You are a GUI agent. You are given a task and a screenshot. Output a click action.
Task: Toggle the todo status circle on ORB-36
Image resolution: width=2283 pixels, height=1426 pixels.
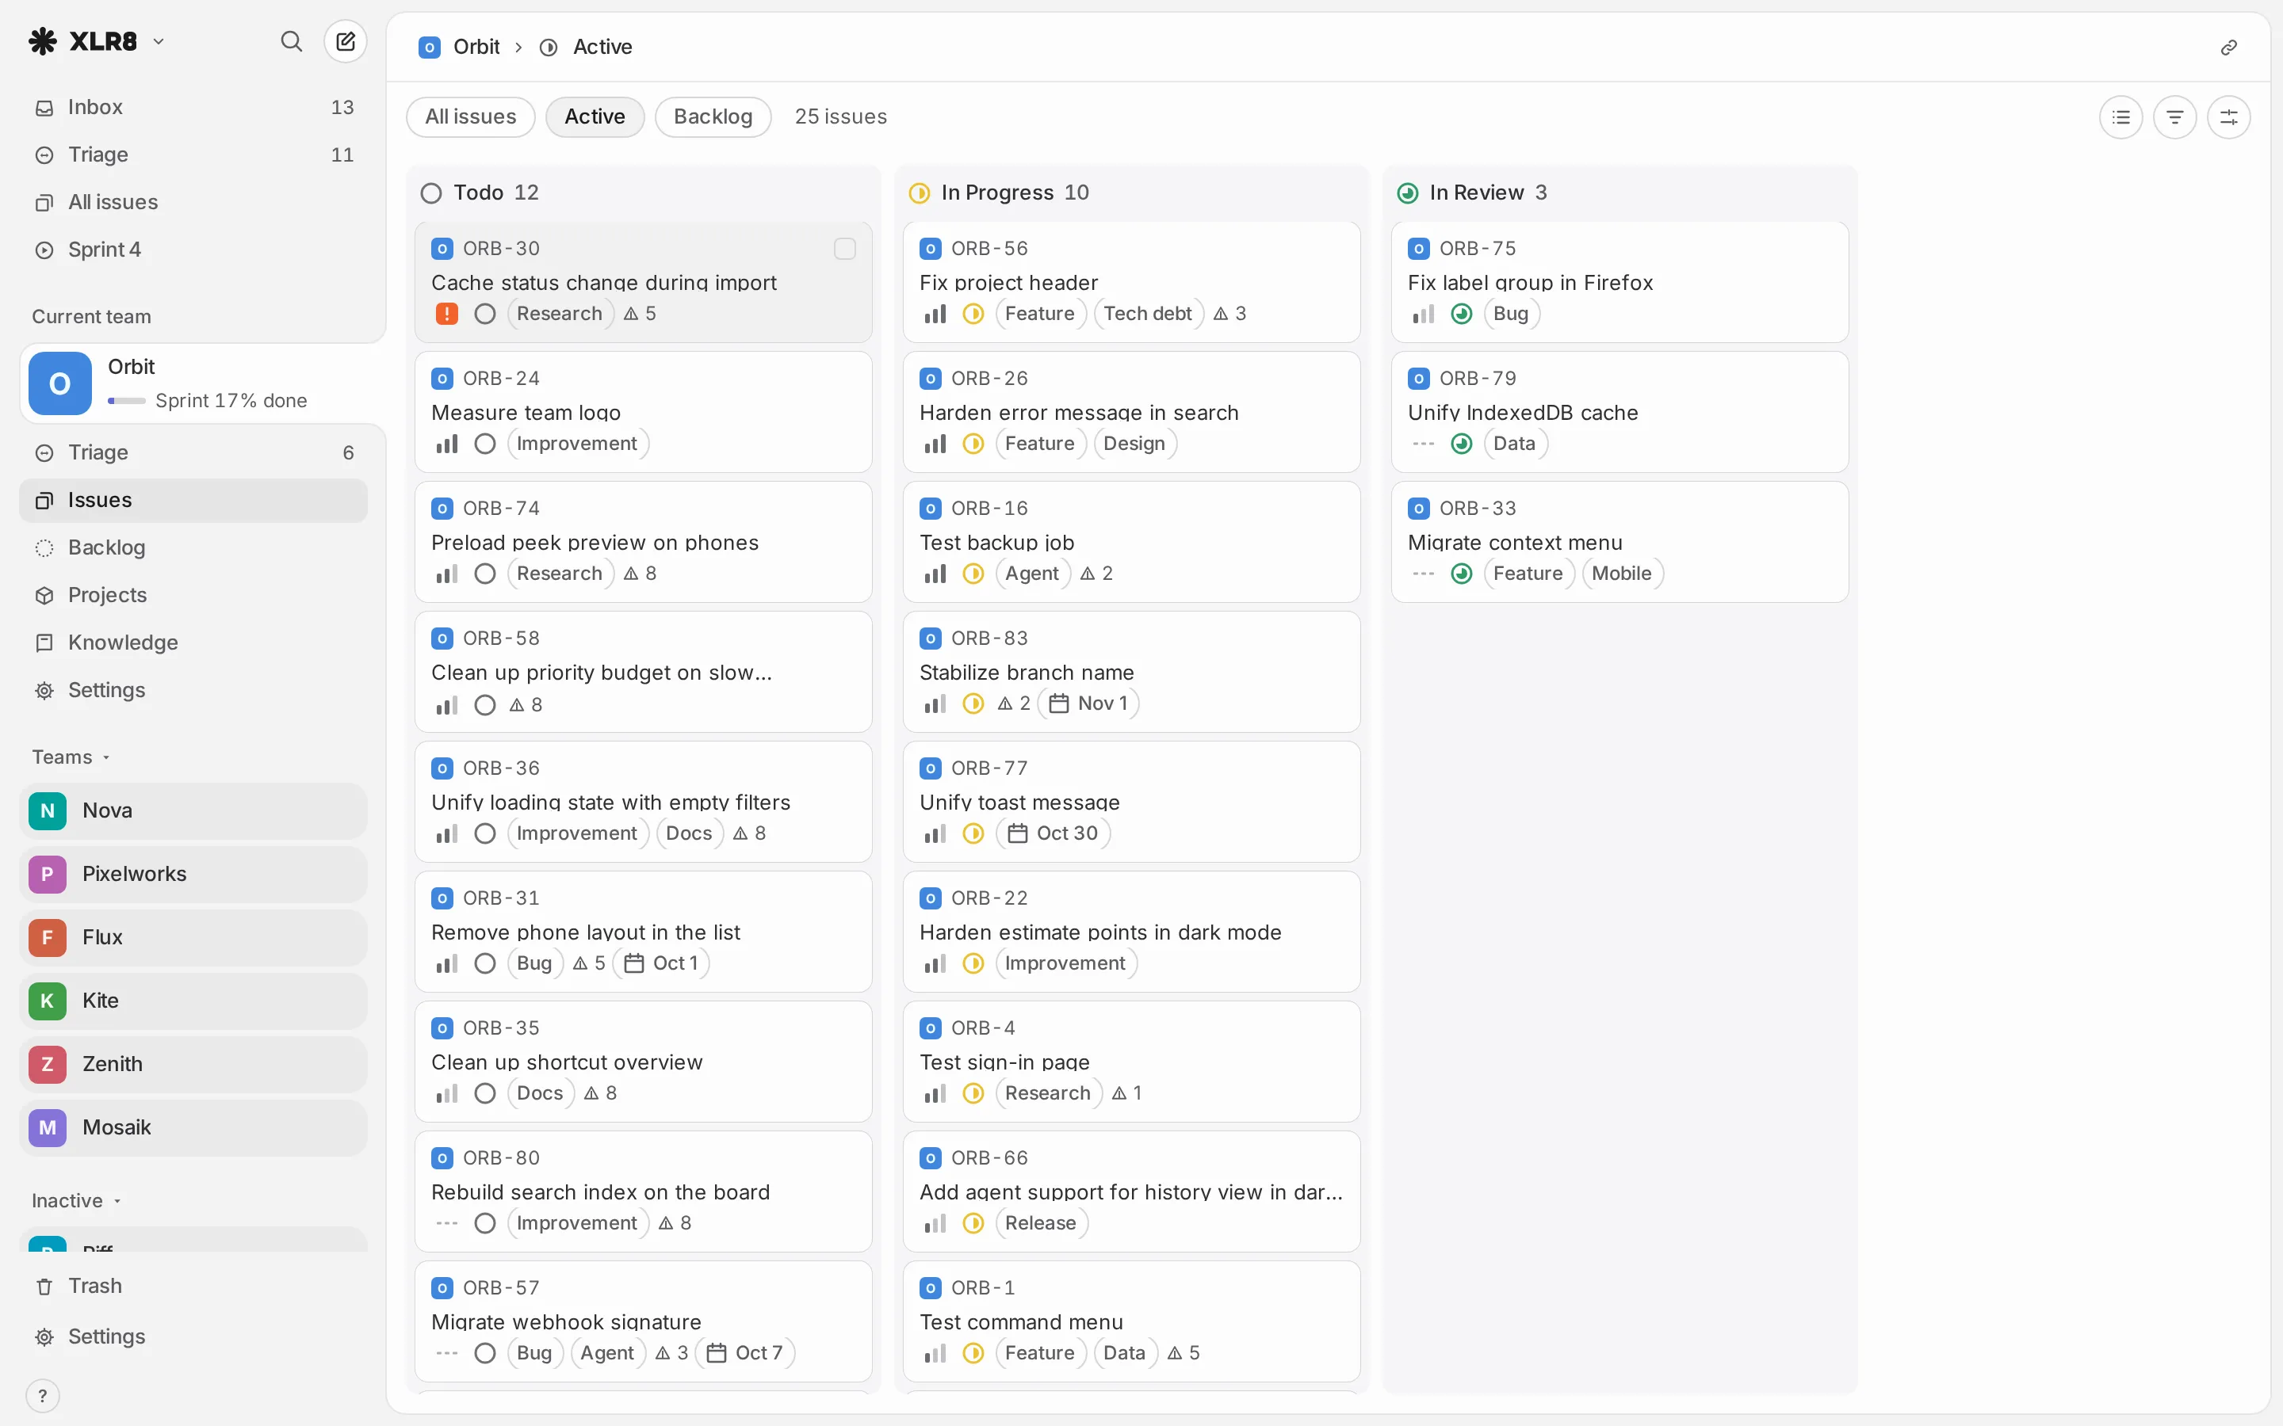tap(485, 833)
